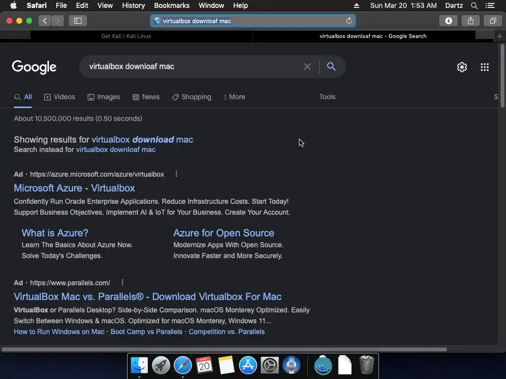The height and width of the screenshot is (379, 506).
Task: Open the Bookmarks menu
Action: pyautogui.click(x=171, y=5)
